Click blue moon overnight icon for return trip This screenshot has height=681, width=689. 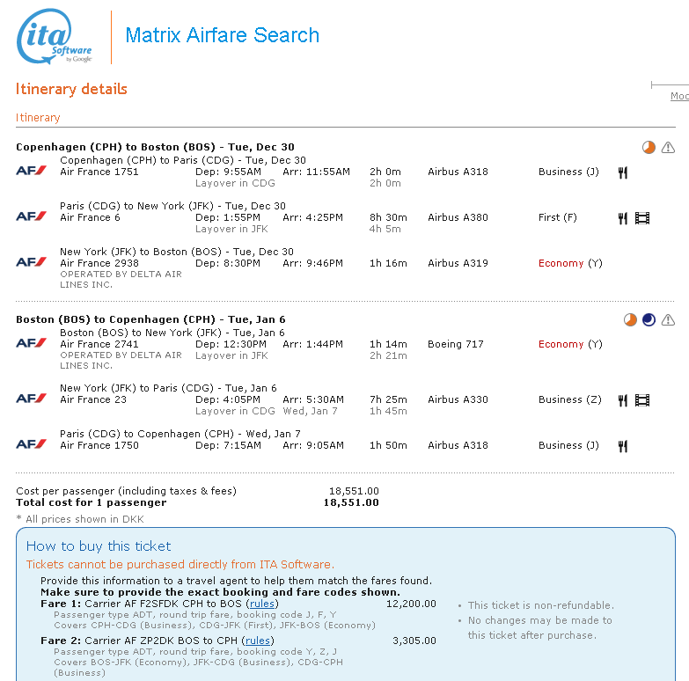point(649,320)
